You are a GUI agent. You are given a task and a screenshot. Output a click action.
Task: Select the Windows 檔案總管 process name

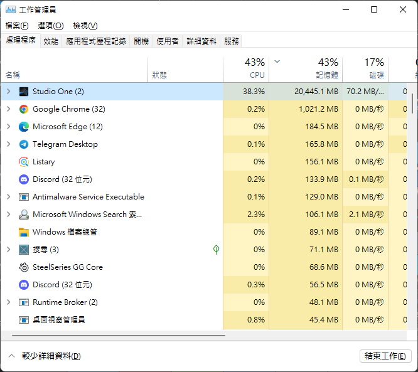coord(65,232)
